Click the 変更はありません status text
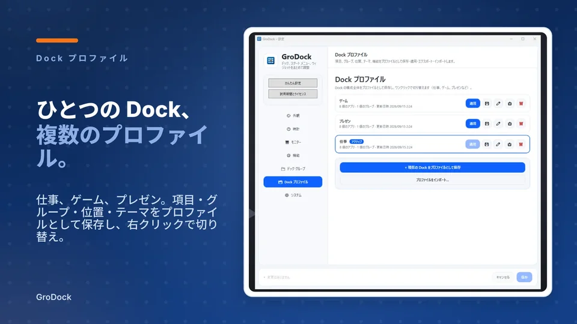Image resolution: width=577 pixels, height=324 pixels. click(x=278, y=277)
